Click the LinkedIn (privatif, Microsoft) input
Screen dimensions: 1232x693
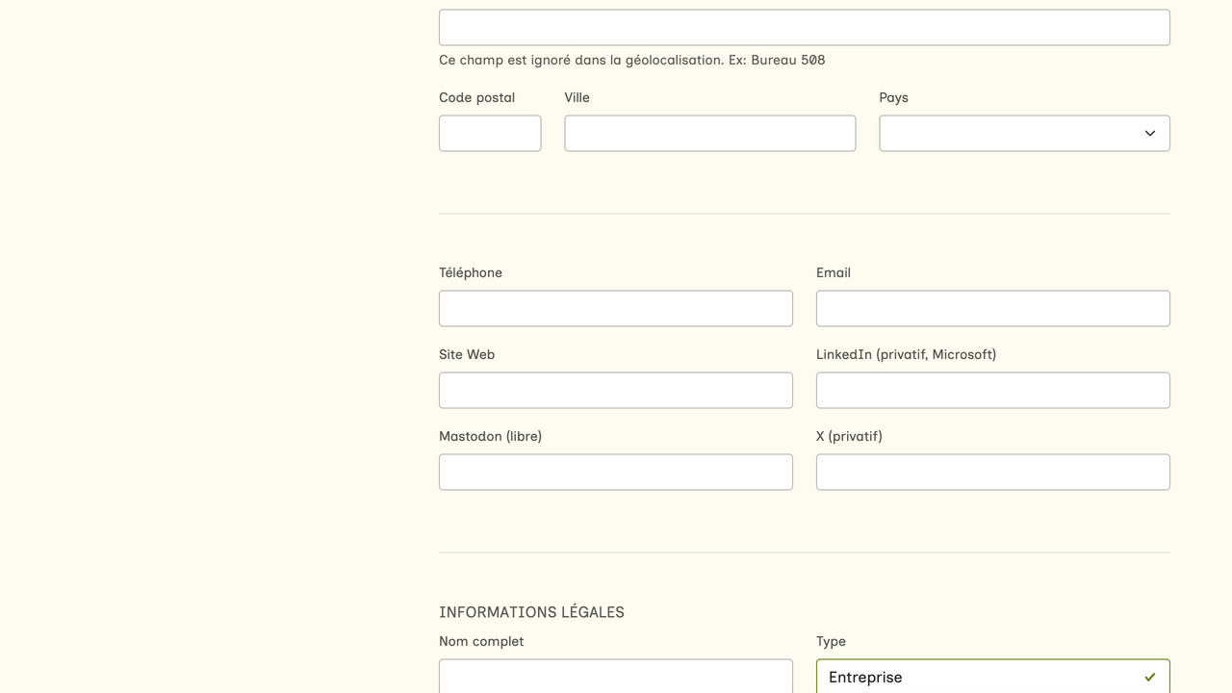992,391
